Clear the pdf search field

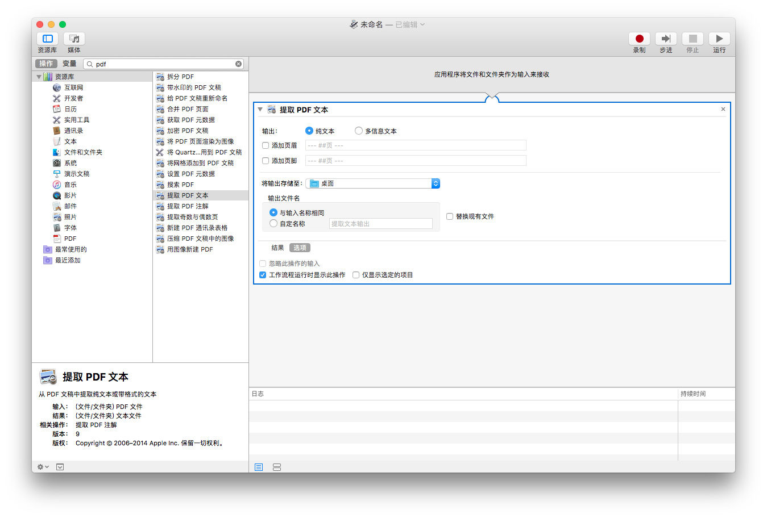click(x=239, y=64)
